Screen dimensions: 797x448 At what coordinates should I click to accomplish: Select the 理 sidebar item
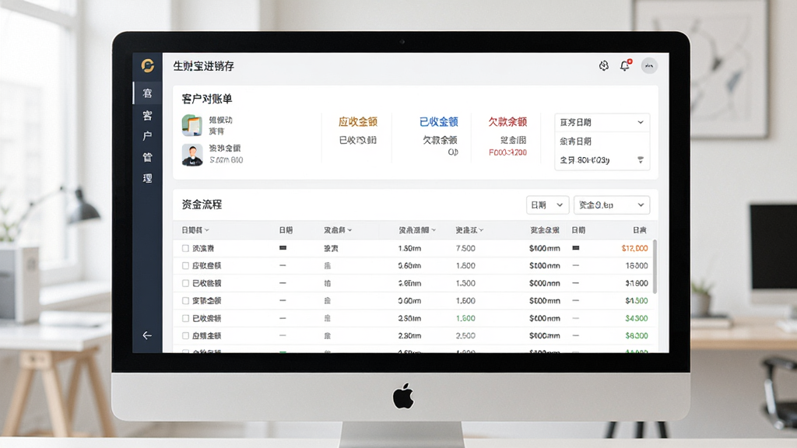pos(147,178)
